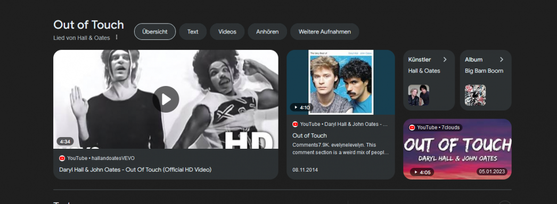557x204 pixels.
Task: Open the Weitere Aufnahmen tab
Action: coord(325,31)
